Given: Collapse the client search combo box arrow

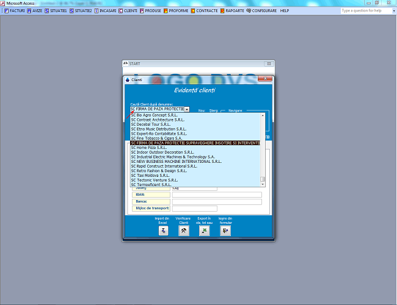Looking at the screenshot, I should (x=187, y=109).
